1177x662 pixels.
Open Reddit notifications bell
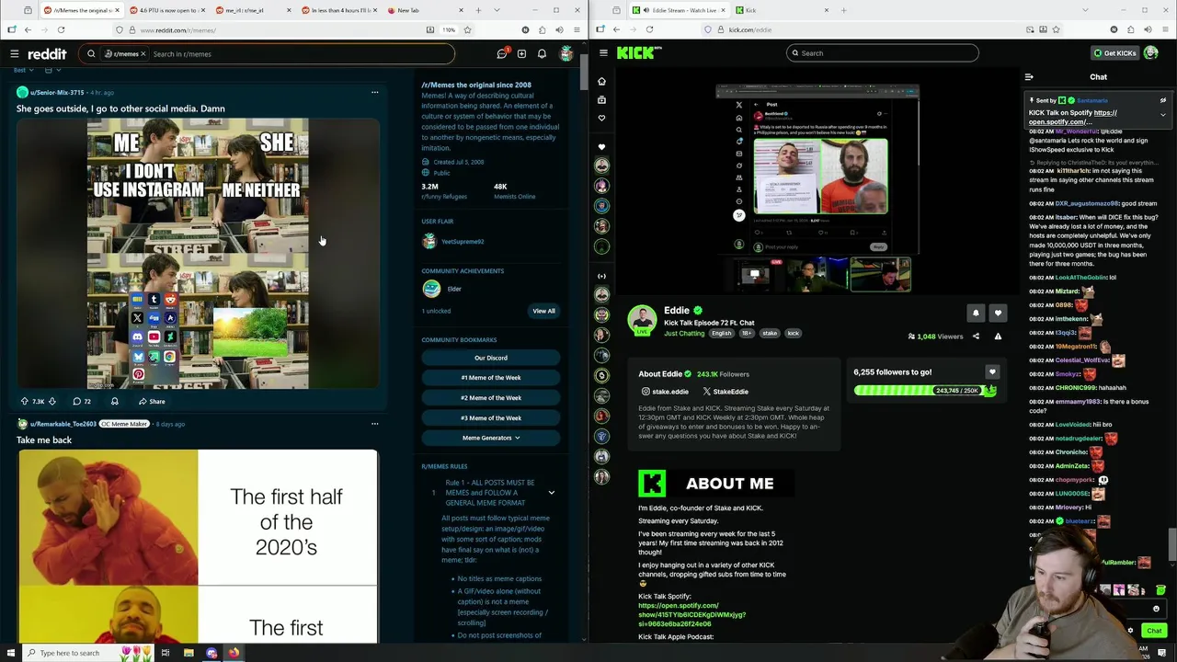[542, 54]
